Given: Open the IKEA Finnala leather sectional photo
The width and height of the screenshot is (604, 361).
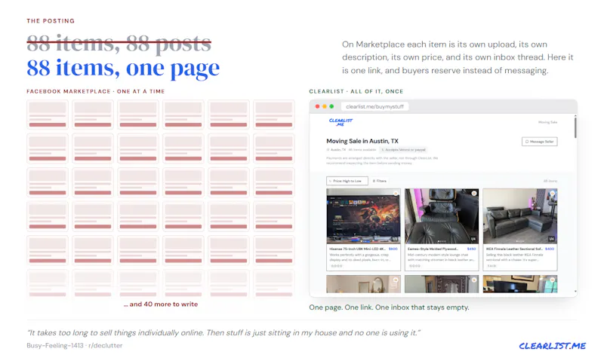Looking at the screenshot, I should [520, 216].
